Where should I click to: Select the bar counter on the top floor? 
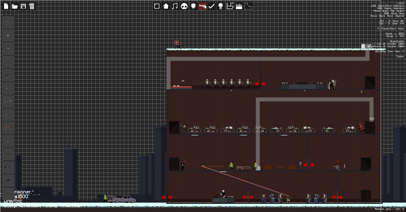tap(302, 86)
